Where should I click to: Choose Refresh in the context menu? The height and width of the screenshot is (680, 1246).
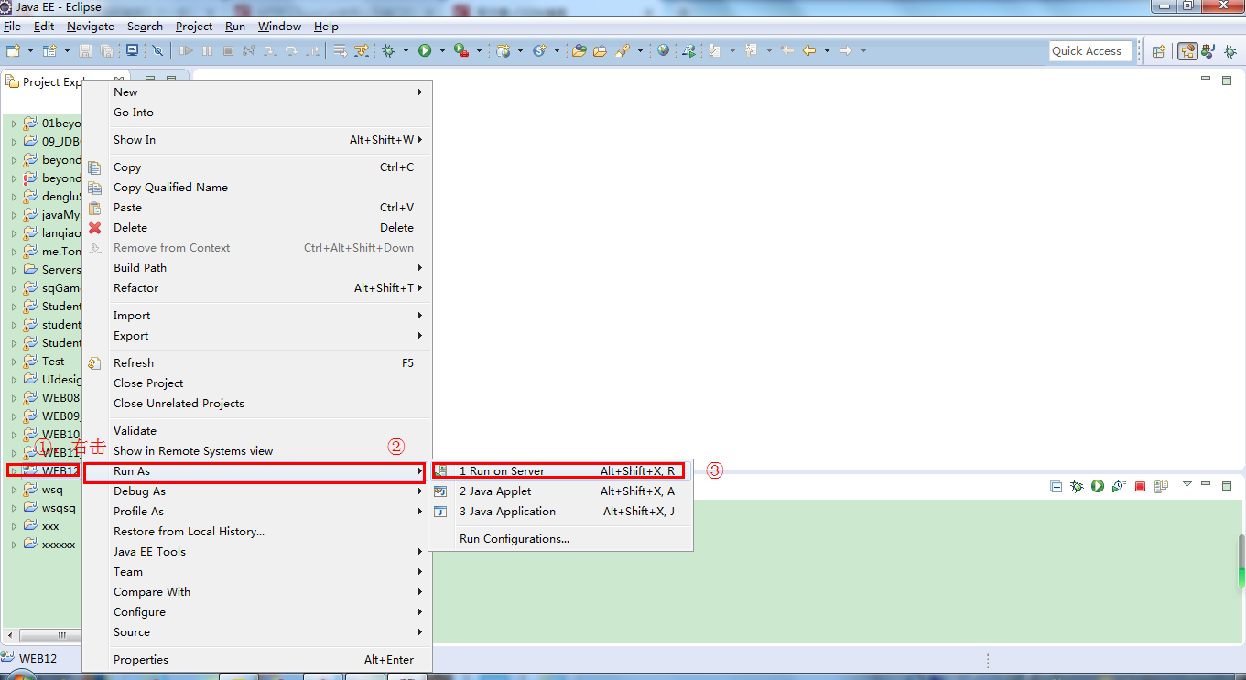[x=255, y=362]
